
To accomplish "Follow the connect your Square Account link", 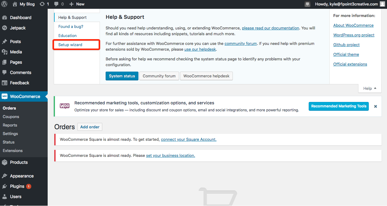I will [188, 140].
